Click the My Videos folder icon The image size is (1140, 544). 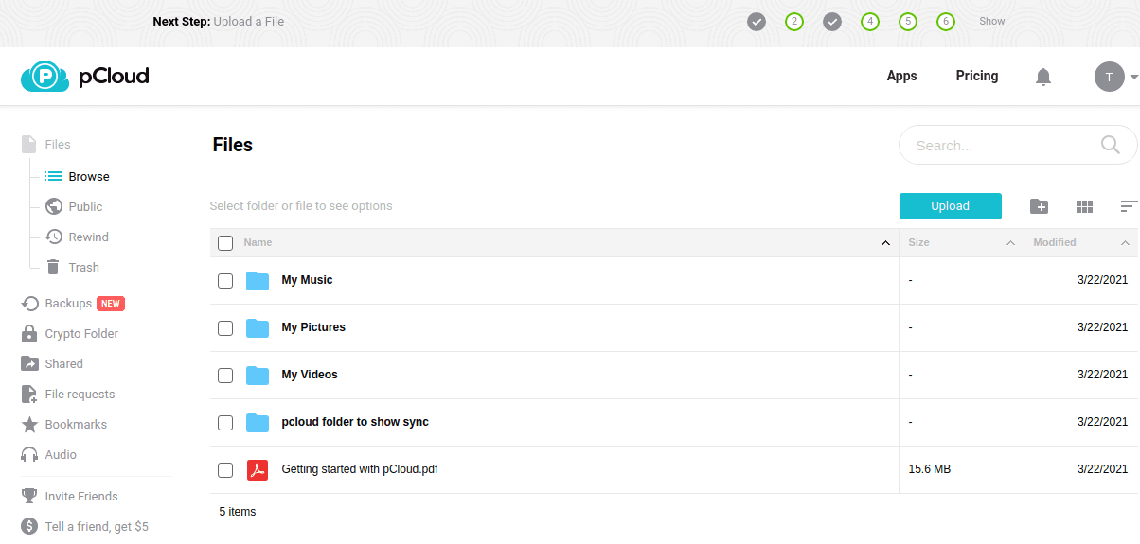pos(258,375)
